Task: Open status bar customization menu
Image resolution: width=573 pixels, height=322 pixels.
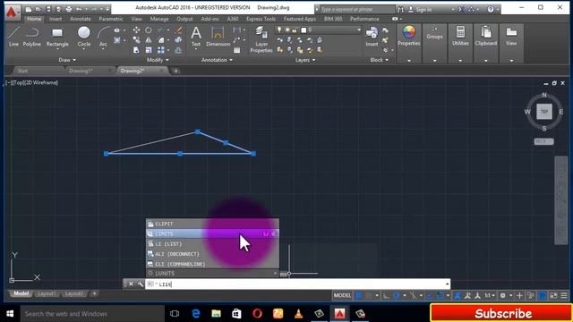Action: point(564,295)
